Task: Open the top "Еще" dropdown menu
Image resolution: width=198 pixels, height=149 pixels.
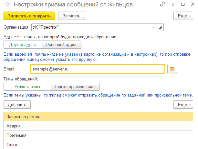Action: pyautogui.click(x=183, y=16)
